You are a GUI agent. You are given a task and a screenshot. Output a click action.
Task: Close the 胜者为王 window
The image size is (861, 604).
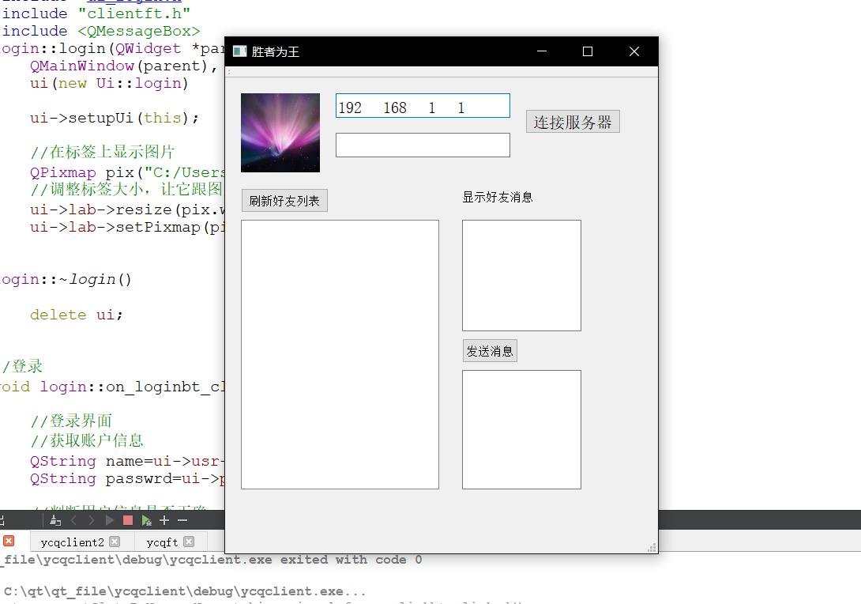(x=634, y=51)
